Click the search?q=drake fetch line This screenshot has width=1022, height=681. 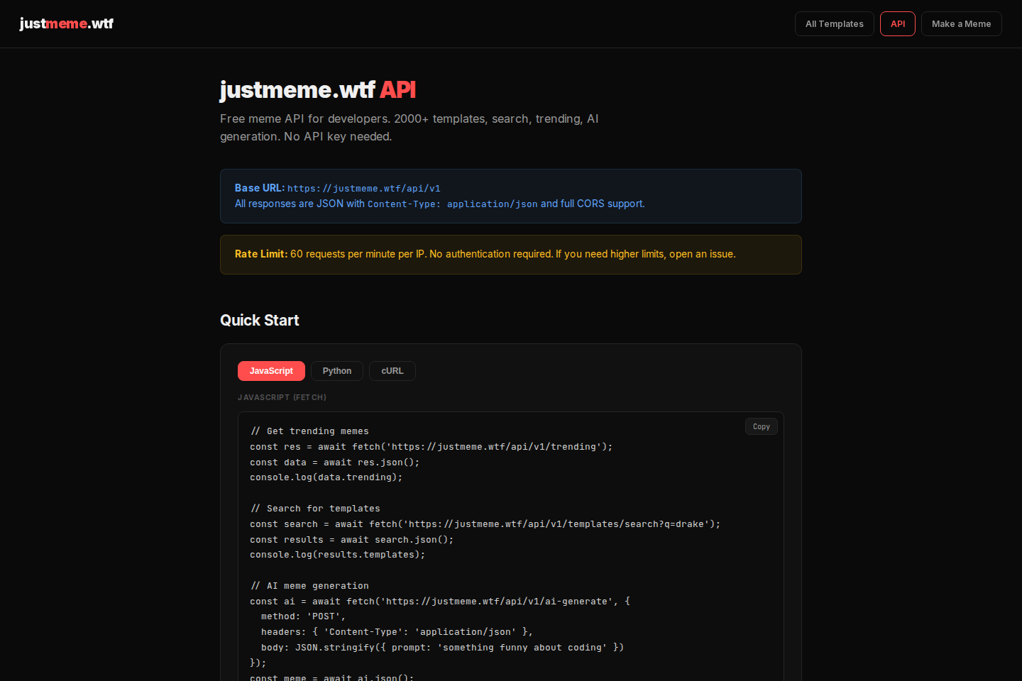(485, 524)
